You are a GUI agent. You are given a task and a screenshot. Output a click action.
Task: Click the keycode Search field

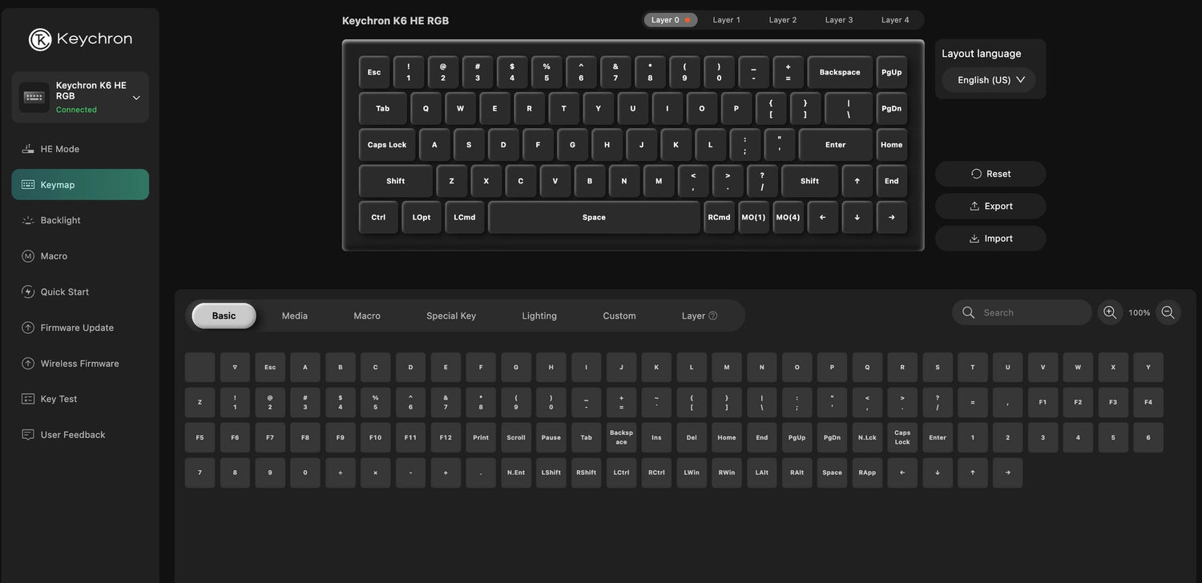click(1030, 312)
